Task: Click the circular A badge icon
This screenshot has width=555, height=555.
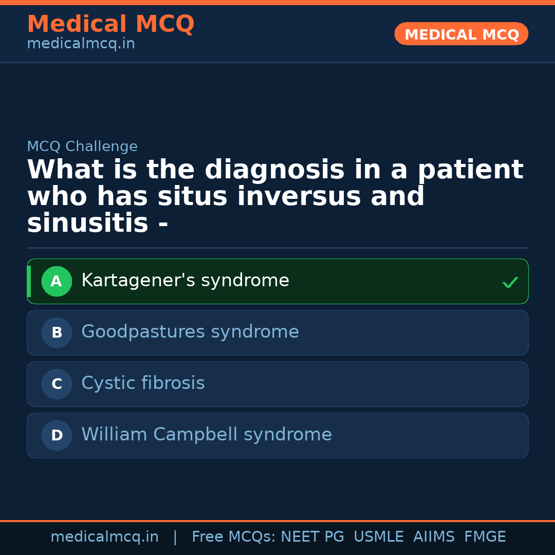Action: pos(57,281)
